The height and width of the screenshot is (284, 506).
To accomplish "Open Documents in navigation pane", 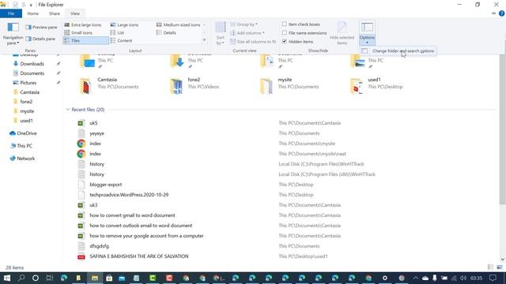I will click(32, 73).
